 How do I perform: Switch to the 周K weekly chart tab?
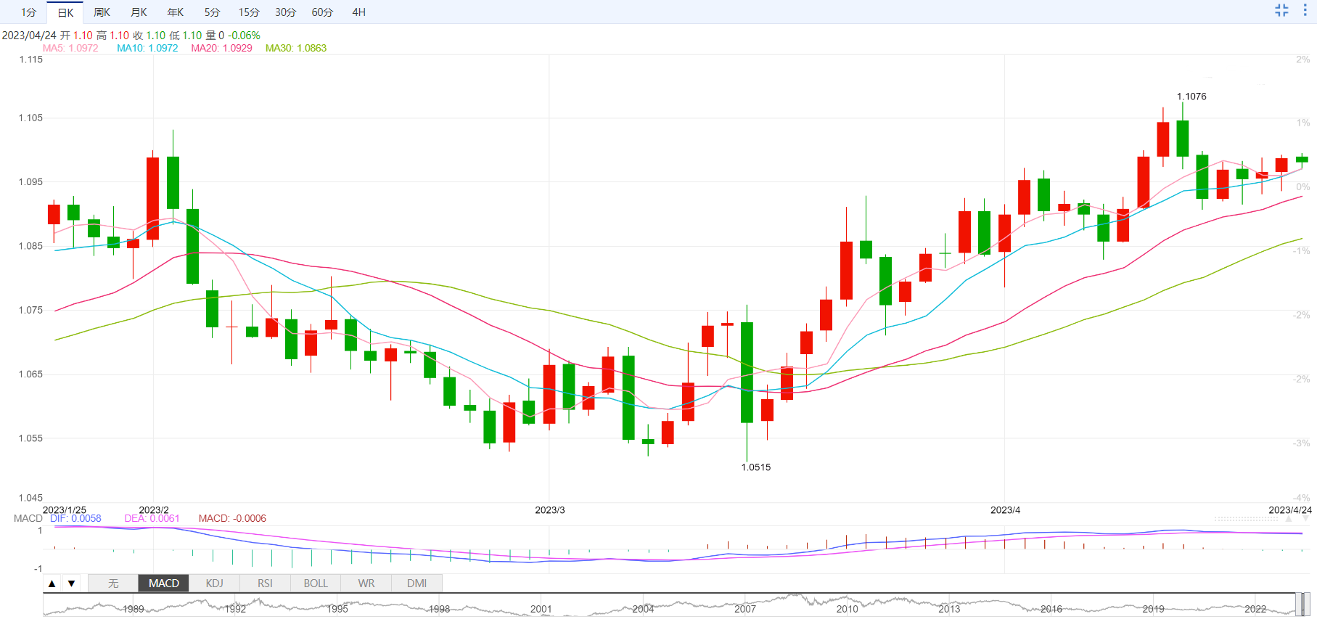tap(102, 12)
